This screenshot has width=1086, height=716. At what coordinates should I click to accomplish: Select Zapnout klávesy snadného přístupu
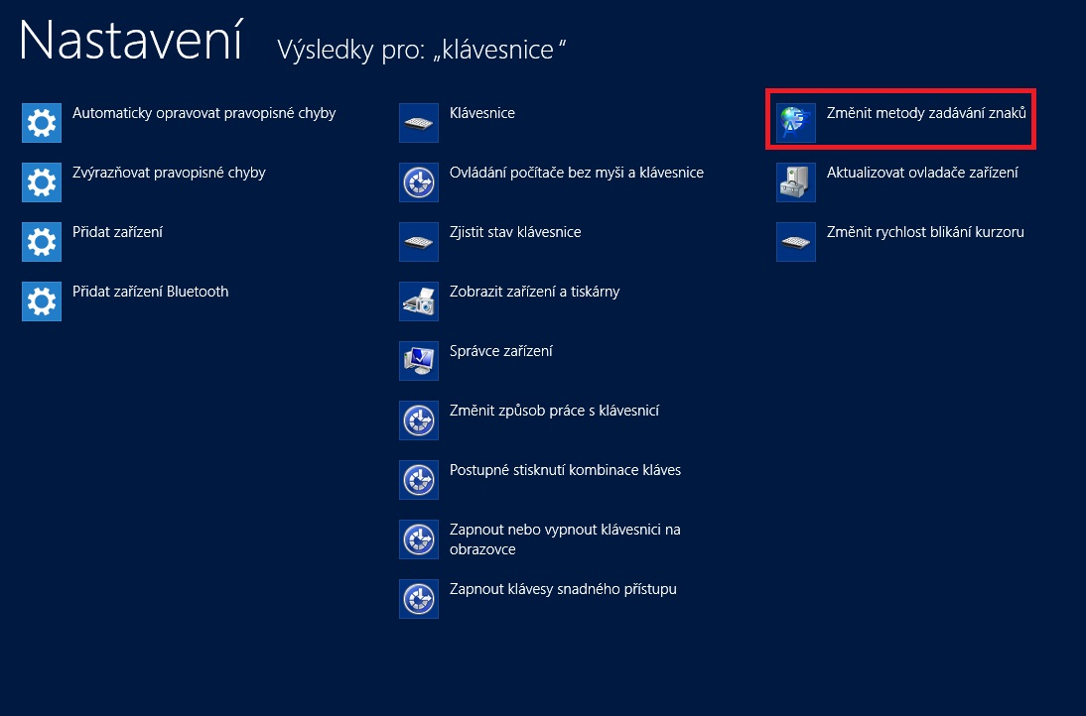563,589
